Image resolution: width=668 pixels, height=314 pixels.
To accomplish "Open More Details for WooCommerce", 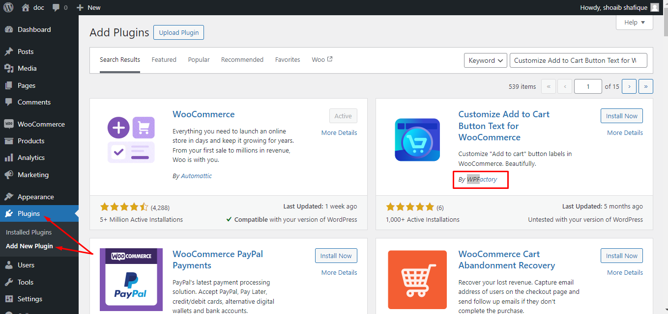I will (339, 132).
